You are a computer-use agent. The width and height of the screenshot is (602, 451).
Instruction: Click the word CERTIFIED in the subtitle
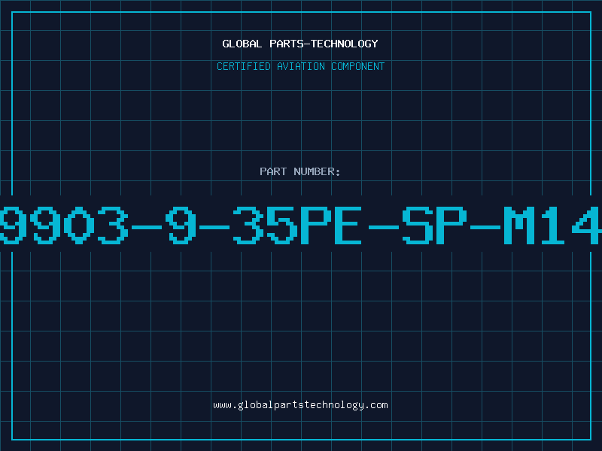pos(244,66)
